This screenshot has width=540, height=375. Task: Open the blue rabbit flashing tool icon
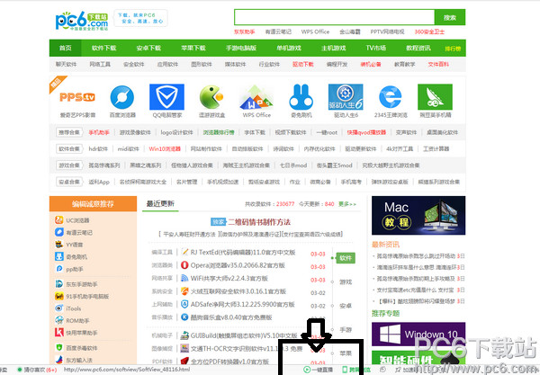coord(301,97)
